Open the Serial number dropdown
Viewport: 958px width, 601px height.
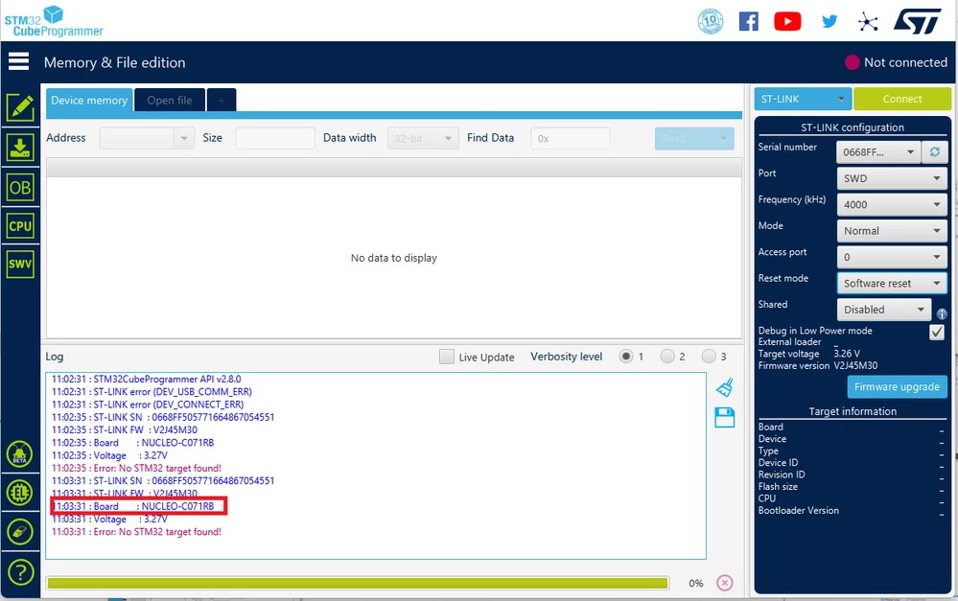[x=878, y=152]
